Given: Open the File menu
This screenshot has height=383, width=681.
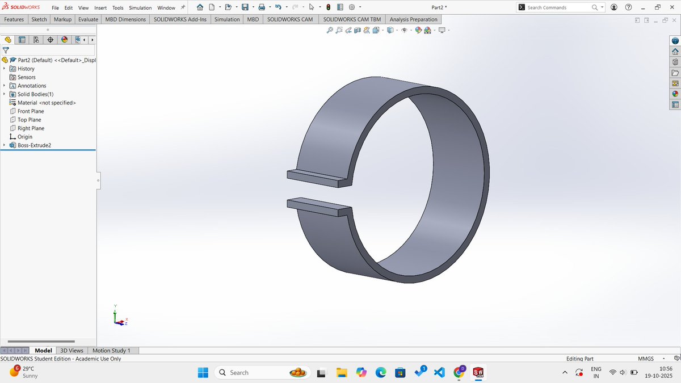Looking at the screenshot, I should [56, 8].
